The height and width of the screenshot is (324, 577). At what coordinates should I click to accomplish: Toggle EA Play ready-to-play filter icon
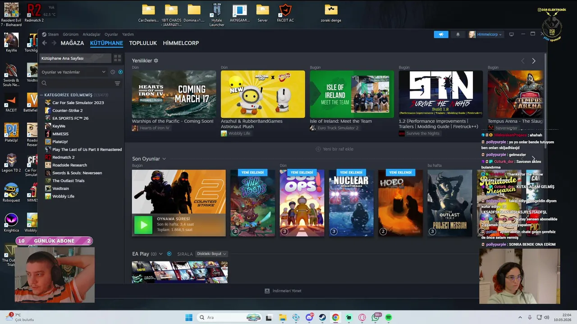point(169,254)
